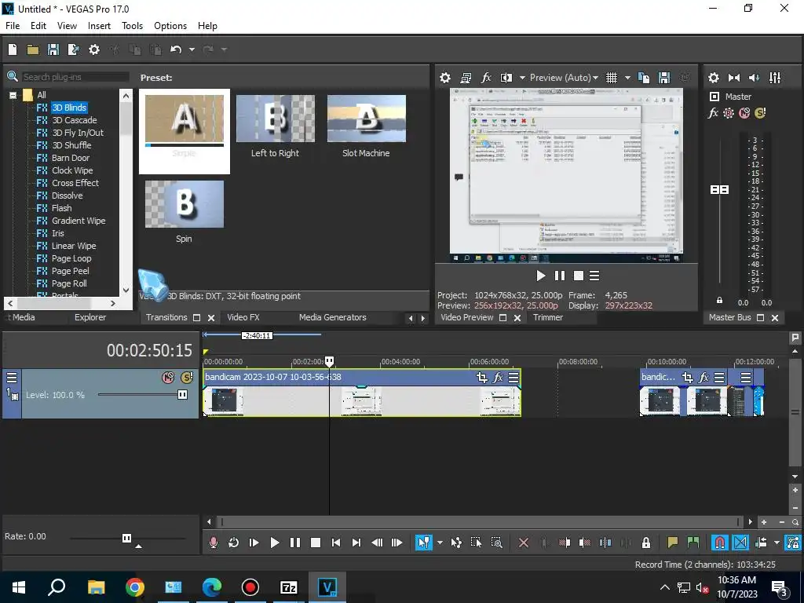Screen dimensions: 804x603
Task: Click the red Delete X button
Action: [x=524, y=543]
